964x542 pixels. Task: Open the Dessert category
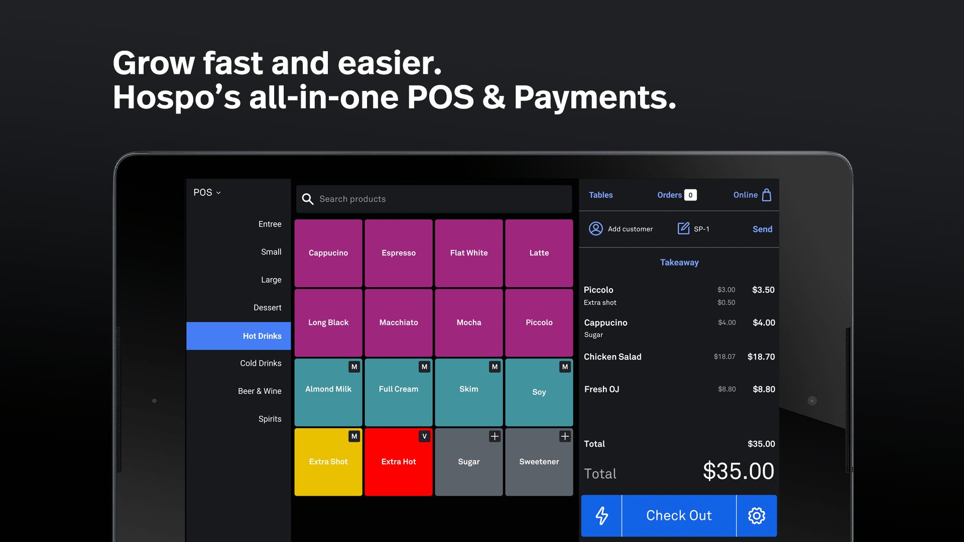[x=238, y=308]
